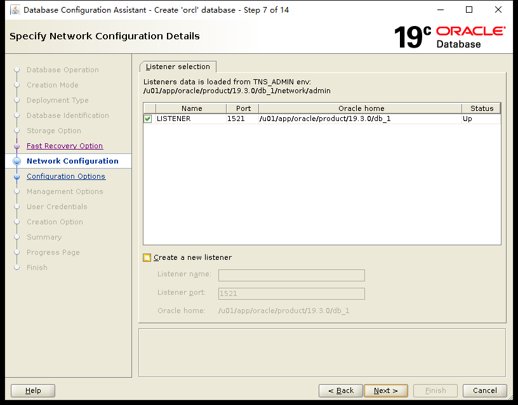The height and width of the screenshot is (405, 518).
Task: Click Database Identification step in sidebar
Action: (68, 115)
